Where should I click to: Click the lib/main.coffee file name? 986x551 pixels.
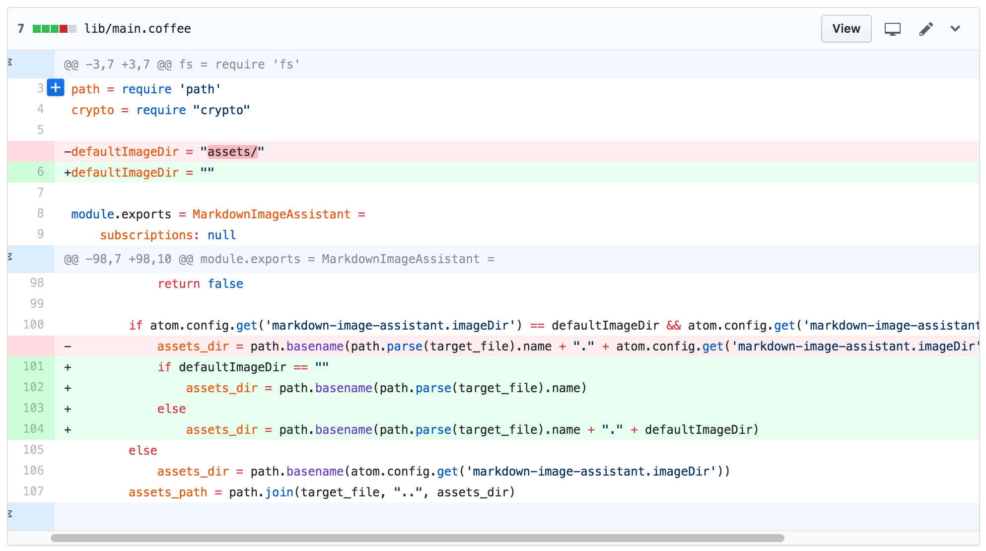point(138,29)
